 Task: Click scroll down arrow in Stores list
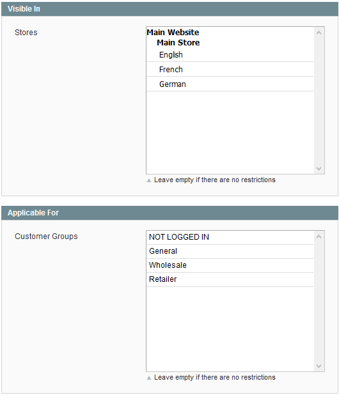click(x=319, y=168)
